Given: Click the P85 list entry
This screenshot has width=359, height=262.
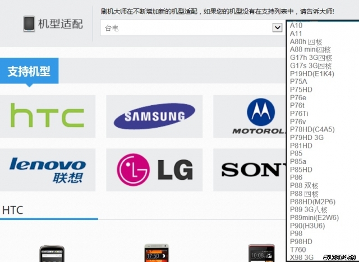Looking at the screenshot, I should 296,153.
